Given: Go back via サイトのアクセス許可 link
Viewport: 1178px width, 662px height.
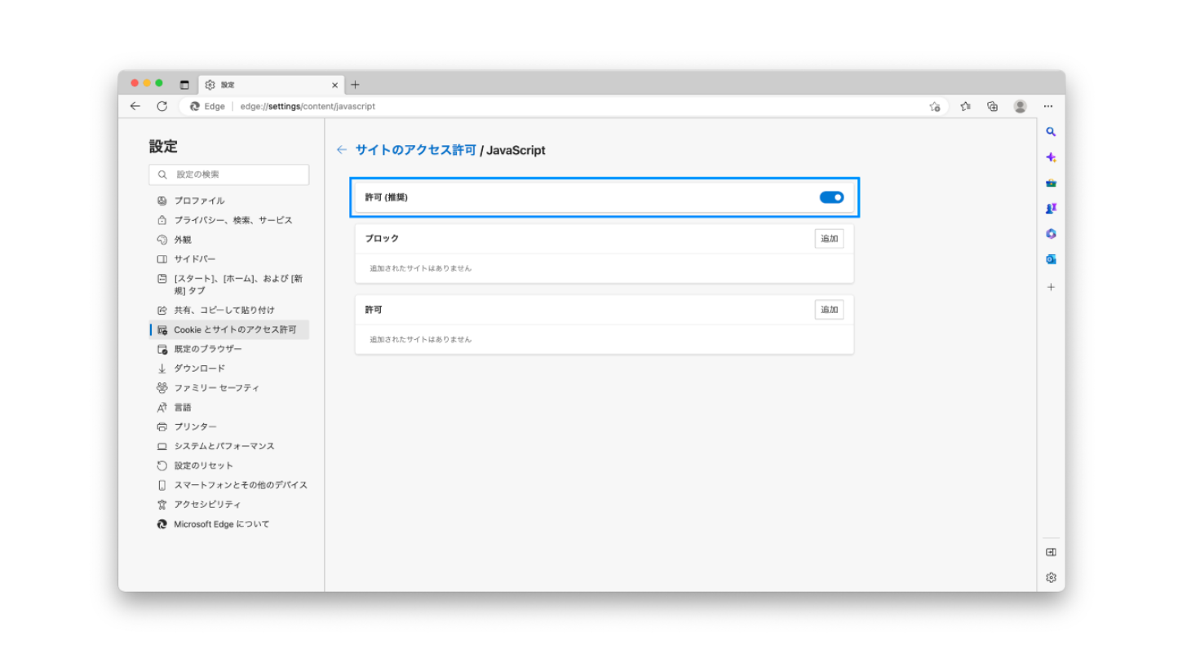Looking at the screenshot, I should 415,150.
